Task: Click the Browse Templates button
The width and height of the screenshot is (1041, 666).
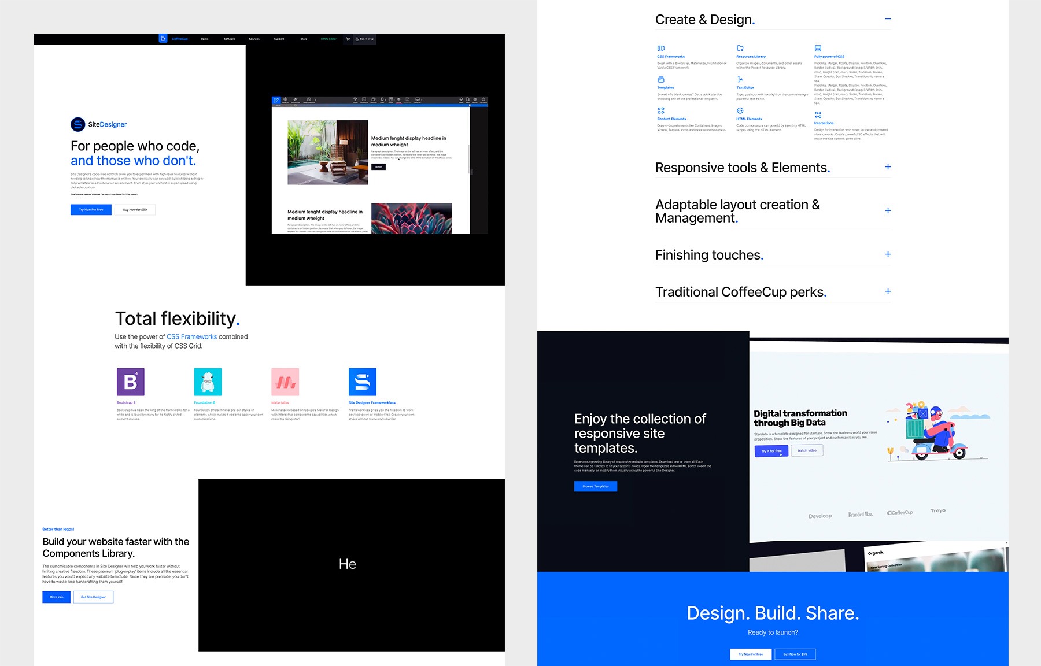Action: (x=595, y=486)
